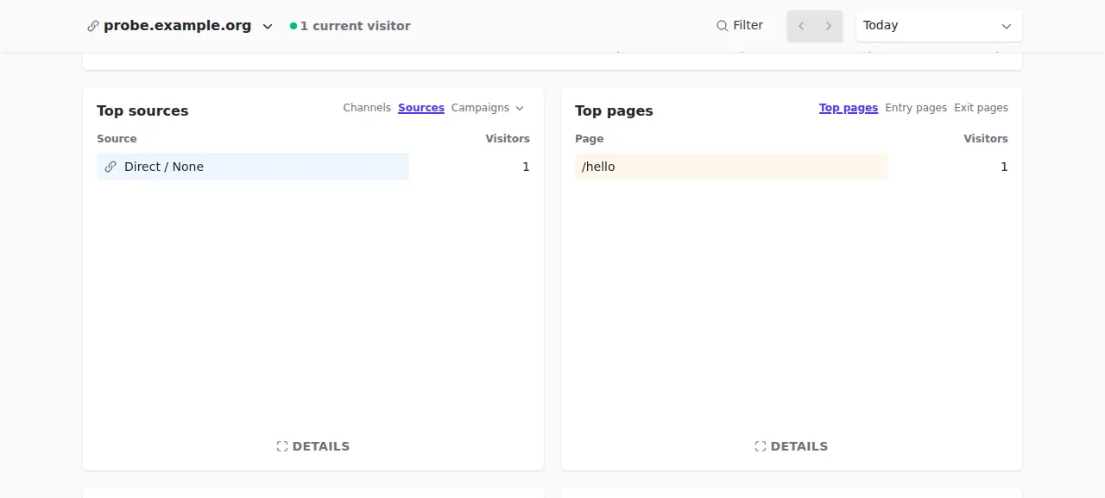This screenshot has width=1105, height=498.
Task: Open the probe.example.org site switcher dropdown
Action: click(180, 26)
